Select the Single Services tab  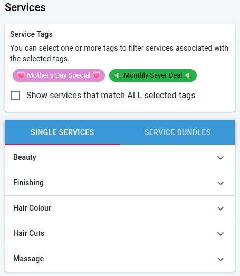(62, 132)
